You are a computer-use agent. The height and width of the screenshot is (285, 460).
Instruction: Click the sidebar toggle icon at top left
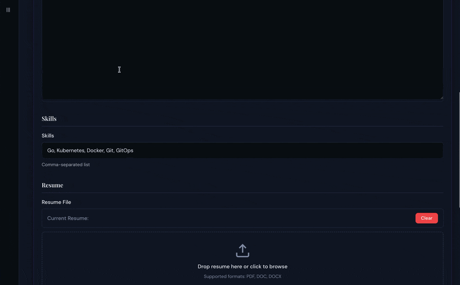(8, 10)
